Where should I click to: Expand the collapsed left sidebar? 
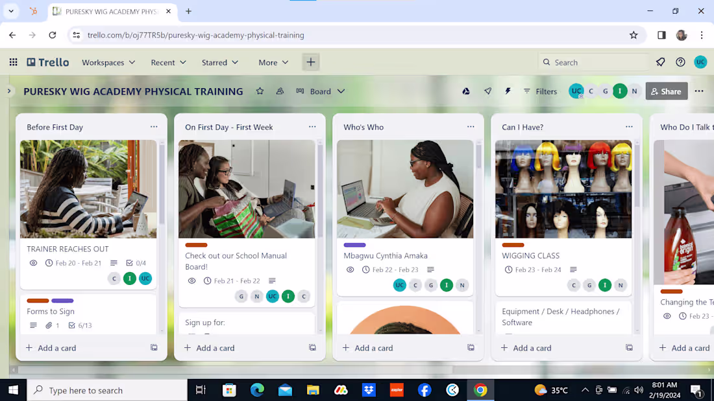point(9,91)
